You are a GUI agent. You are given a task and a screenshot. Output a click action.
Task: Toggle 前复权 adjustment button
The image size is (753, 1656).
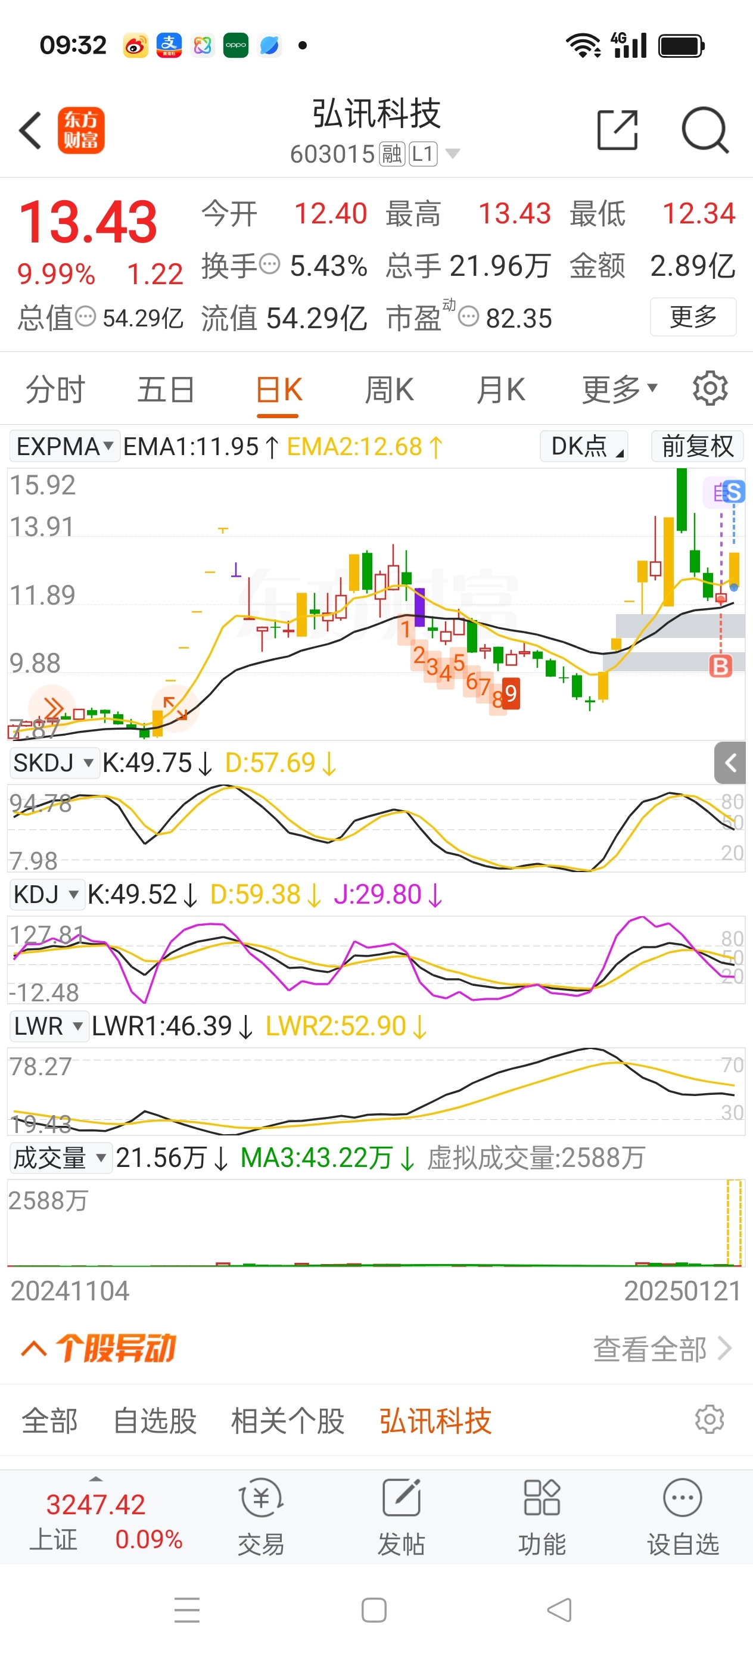pos(698,446)
